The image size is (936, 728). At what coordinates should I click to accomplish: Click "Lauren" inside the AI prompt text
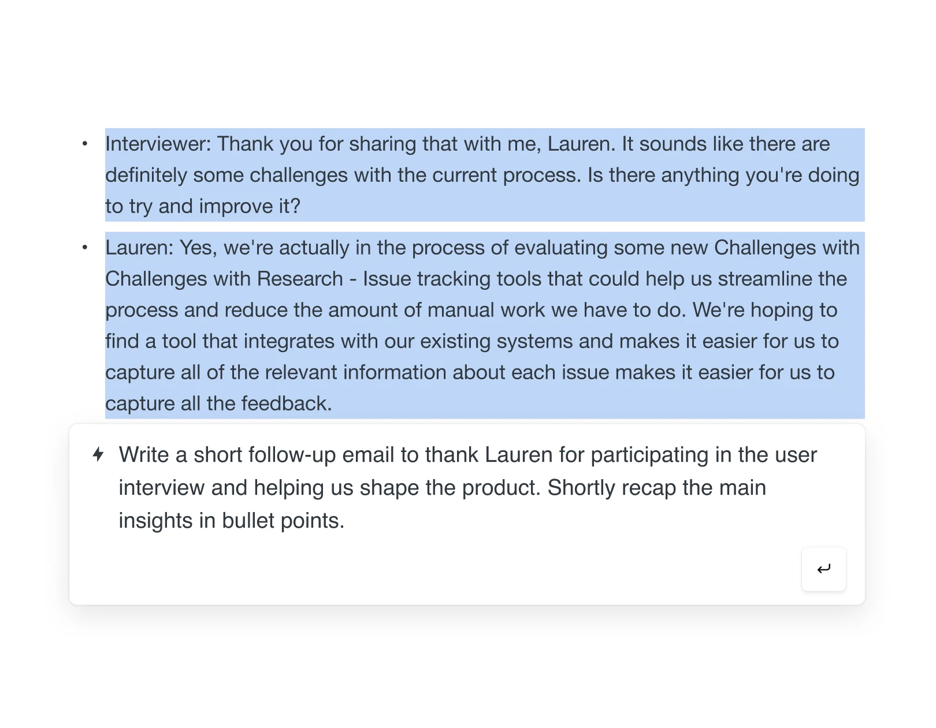[518, 455]
